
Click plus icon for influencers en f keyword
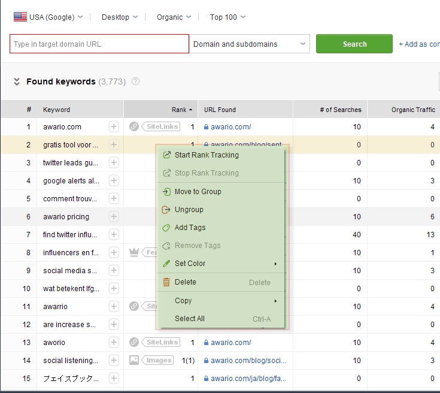pos(114,253)
